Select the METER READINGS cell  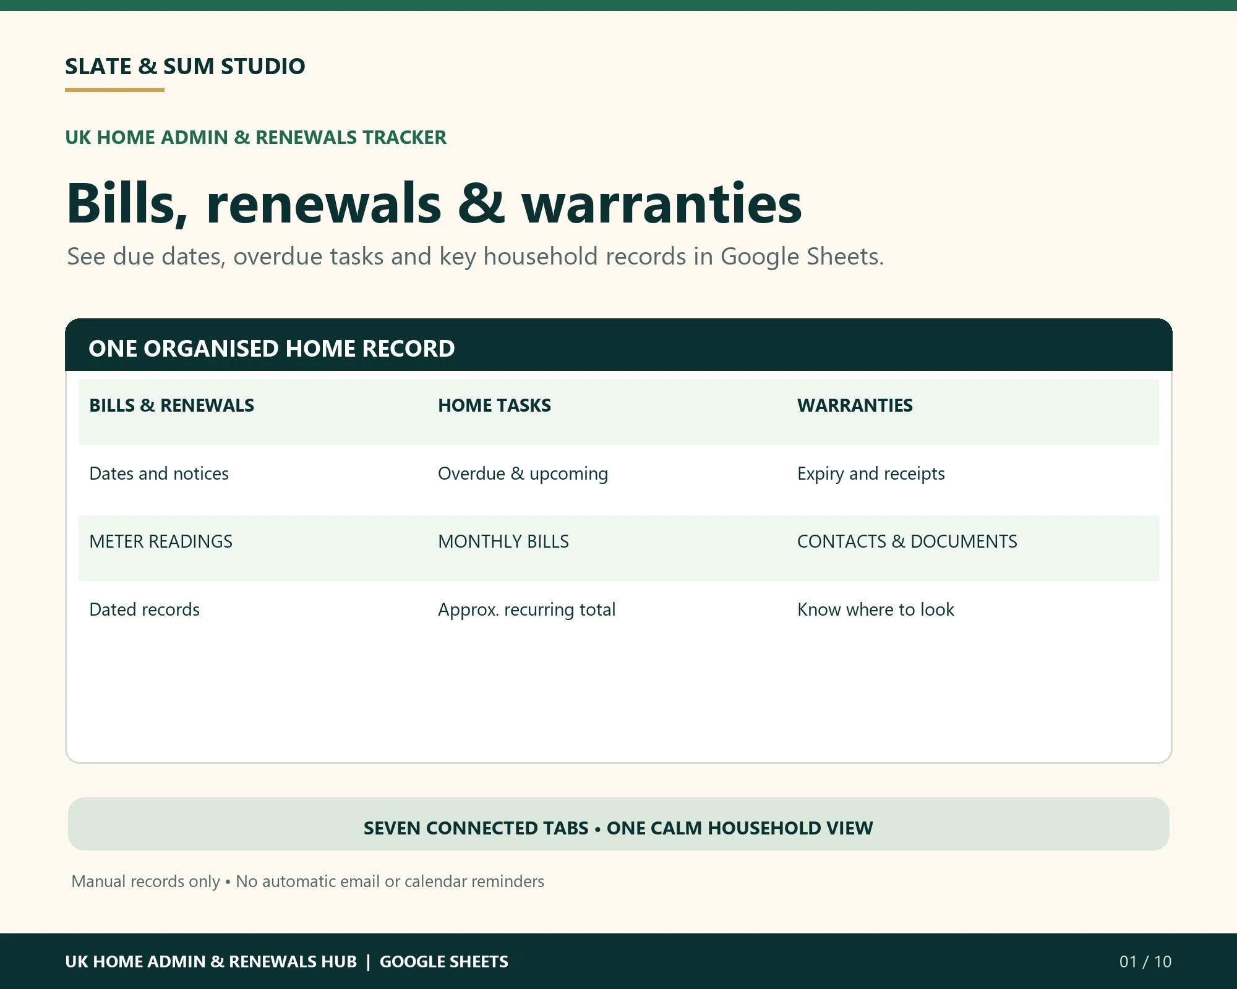tap(161, 541)
